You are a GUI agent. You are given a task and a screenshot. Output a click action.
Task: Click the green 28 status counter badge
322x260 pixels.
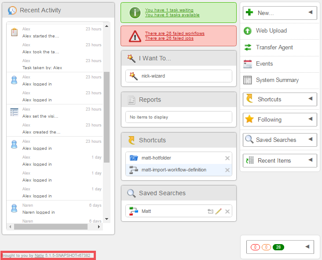[x=278, y=247]
